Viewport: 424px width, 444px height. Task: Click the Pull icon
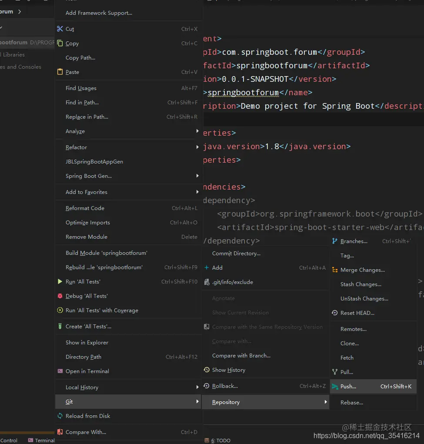point(335,372)
